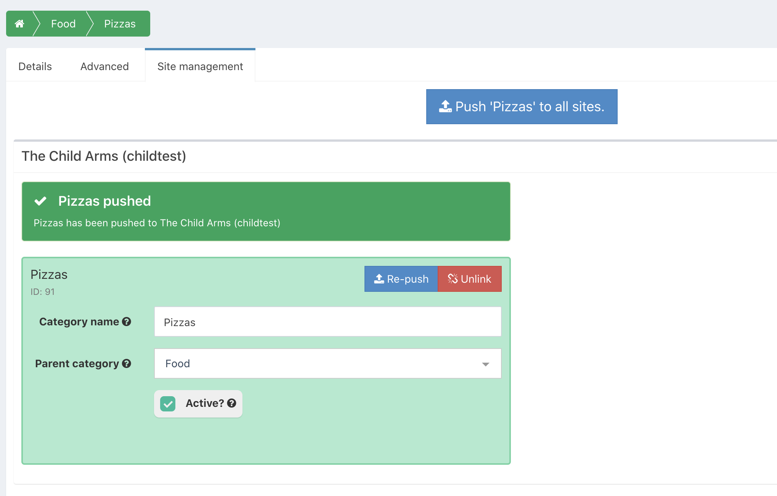This screenshot has width=777, height=496.
Task: Click the home icon in breadcrumb
Action: tap(19, 24)
